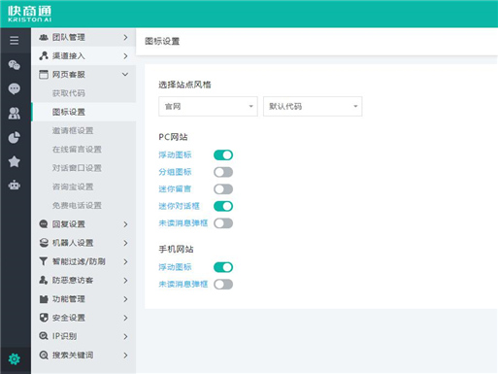
Task: Click the 图标设置 page title
Action: point(162,41)
